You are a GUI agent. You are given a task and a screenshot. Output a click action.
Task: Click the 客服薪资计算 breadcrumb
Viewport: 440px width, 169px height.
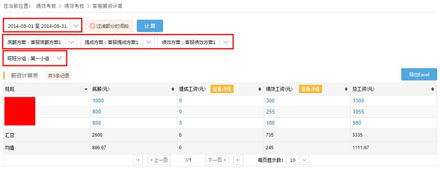(107, 6)
